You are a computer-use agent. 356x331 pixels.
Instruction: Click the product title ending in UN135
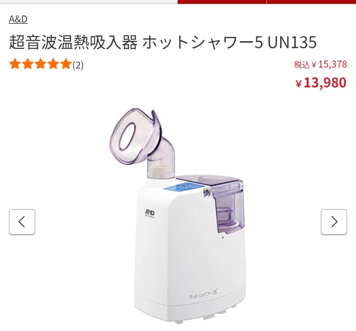(163, 42)
